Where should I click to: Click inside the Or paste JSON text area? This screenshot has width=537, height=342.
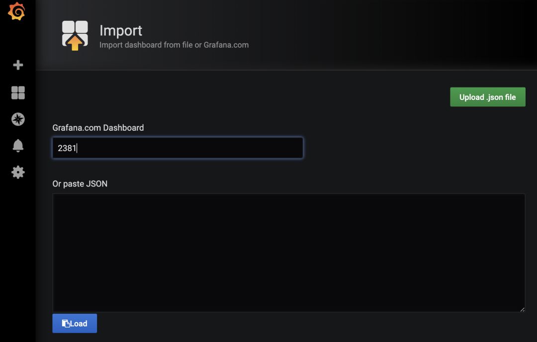[288, 253]
